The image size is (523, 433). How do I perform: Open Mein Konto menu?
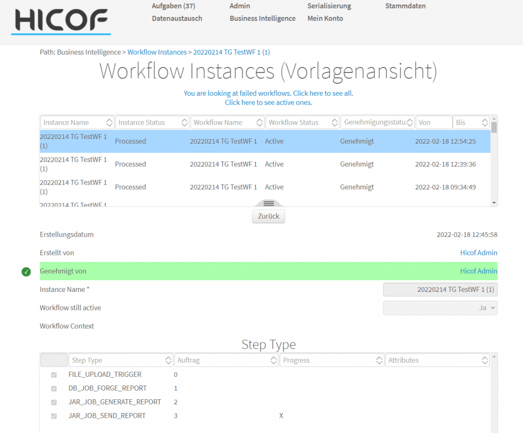click(325, 18)
